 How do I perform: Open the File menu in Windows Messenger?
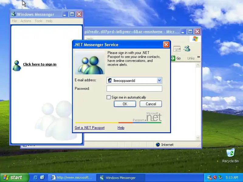(14, 21)
